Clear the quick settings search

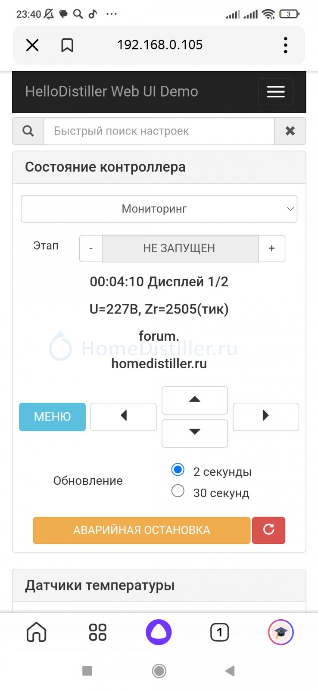pyautogui.click(x=290, y=131)
